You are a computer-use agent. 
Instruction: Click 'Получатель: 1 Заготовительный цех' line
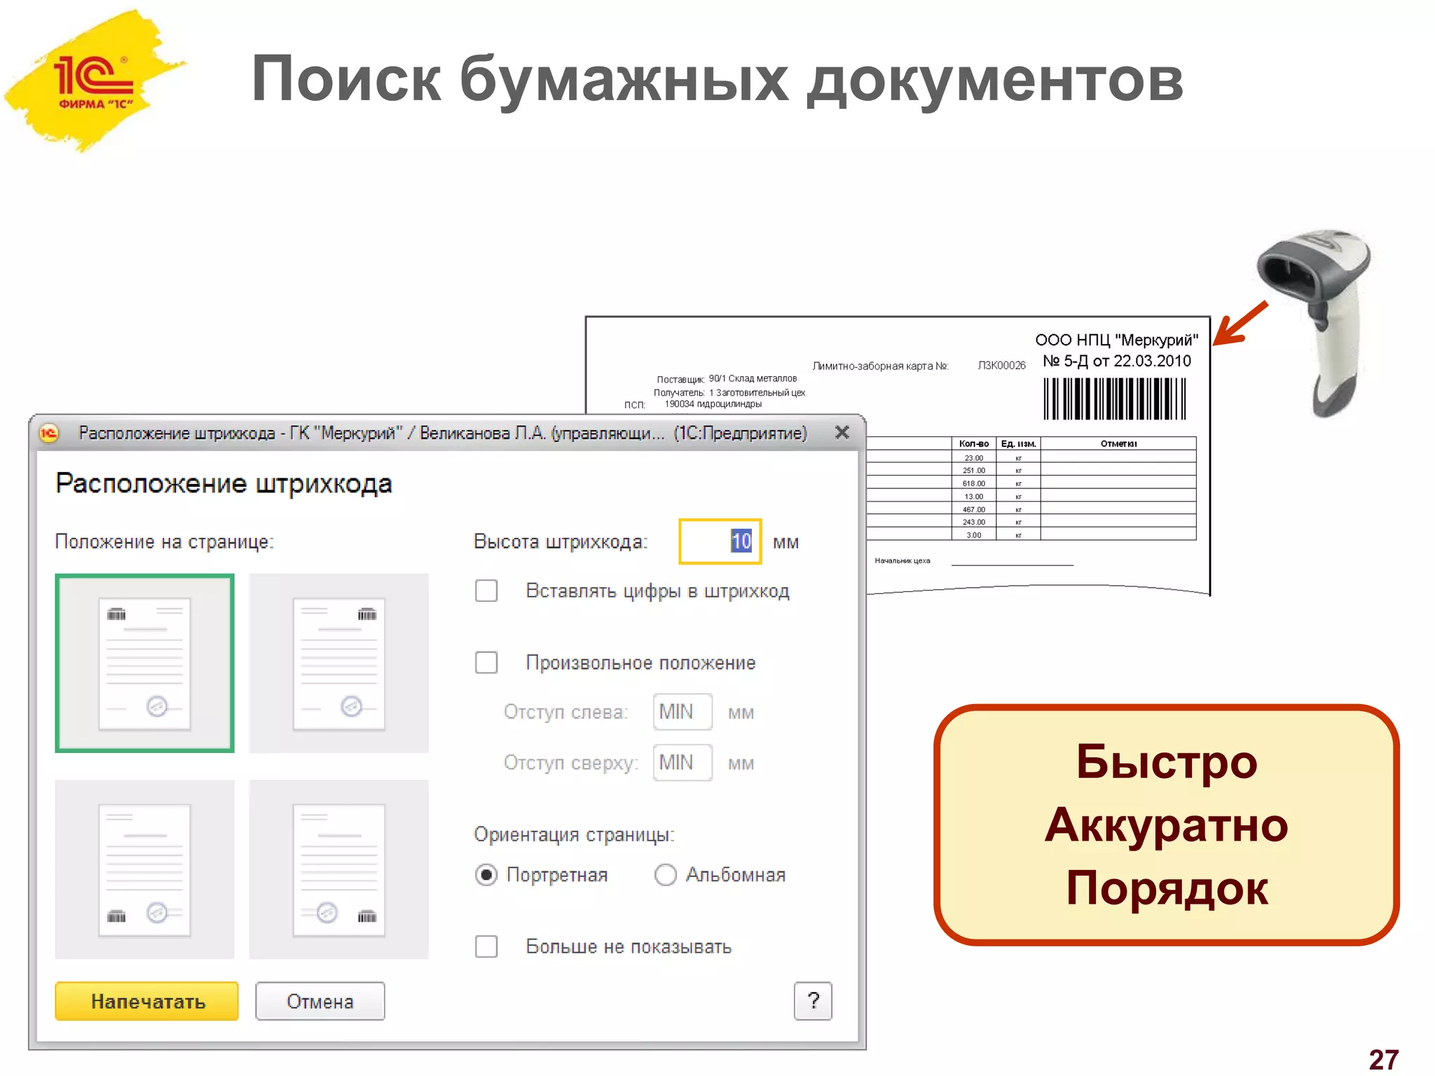coord(729,393)
